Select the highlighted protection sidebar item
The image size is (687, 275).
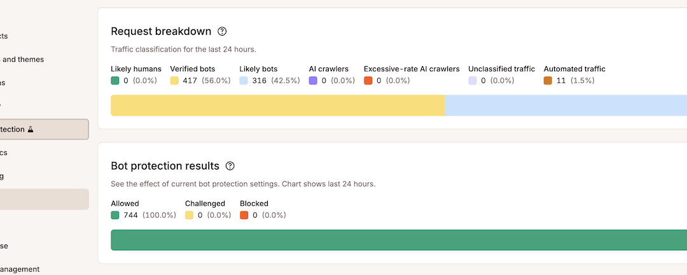pyautogui.click(x=45, y=130)
